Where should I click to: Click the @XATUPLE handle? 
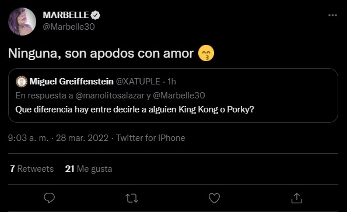138,82
